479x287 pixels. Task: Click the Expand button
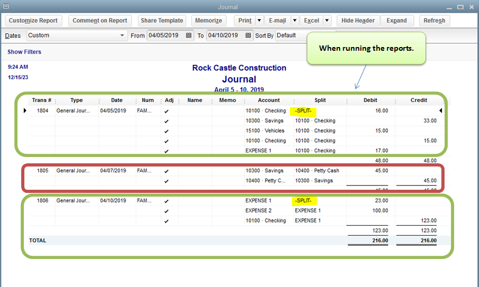397,21
